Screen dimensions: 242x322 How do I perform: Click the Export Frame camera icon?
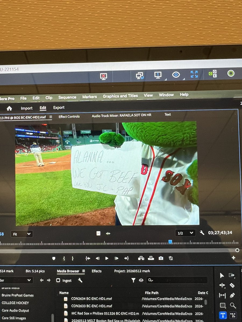click(x=161, y=258)
